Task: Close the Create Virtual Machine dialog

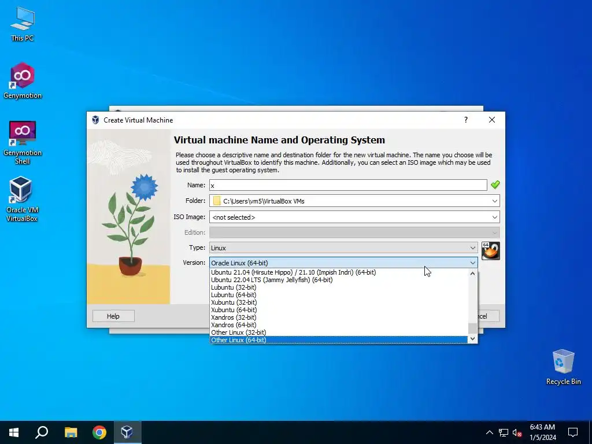Action: 491,120
